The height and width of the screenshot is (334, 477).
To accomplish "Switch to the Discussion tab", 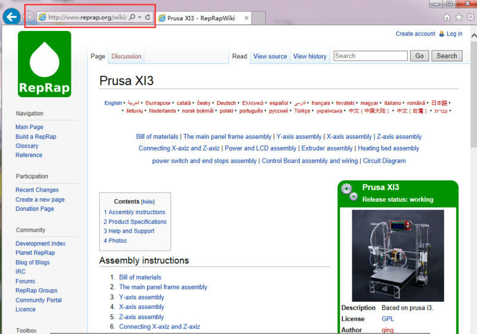I will click(x=126, y=57).
